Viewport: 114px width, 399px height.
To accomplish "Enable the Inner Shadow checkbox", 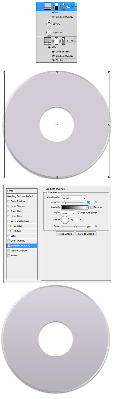I will (9, 206).
